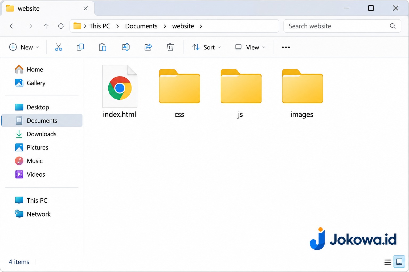The width and height of the screenshot is (409, 272).
Task: Click the Copy icon in toolbar
Action: [80, 47]
